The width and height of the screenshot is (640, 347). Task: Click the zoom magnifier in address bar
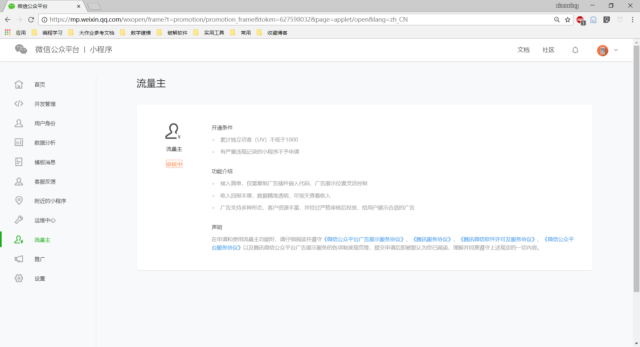[557, 20]
